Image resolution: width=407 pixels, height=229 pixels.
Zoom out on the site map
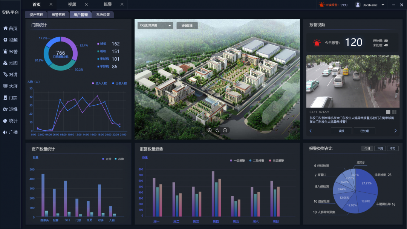pyautogui.click(x=225, y=130)
